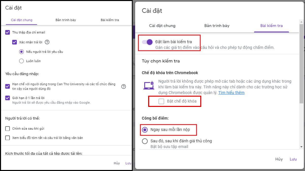This screenshot has height=171, width=305.
Task: Enable Xem biểu đồ tóm tắt checkbox
Action: pos(8,138)
